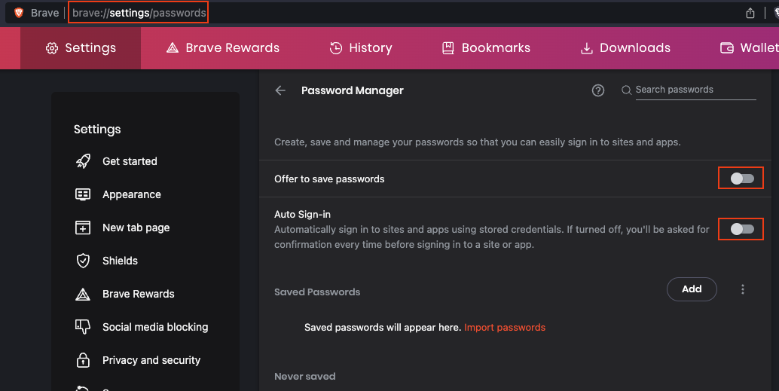Click the Settings heading in sidebar

point(97,129)
